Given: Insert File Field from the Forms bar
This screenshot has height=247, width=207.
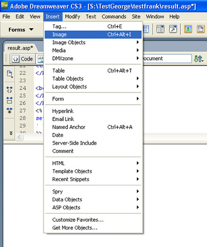Looking at the screenshot, I should (201, 29).
